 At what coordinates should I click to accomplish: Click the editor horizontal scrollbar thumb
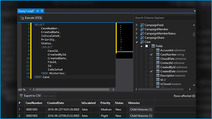72,89
